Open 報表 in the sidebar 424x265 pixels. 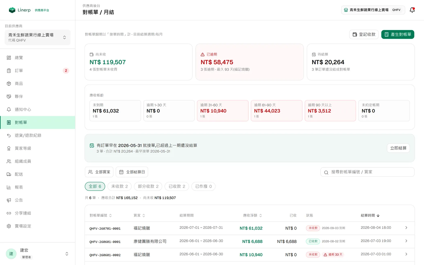point(38,187)
